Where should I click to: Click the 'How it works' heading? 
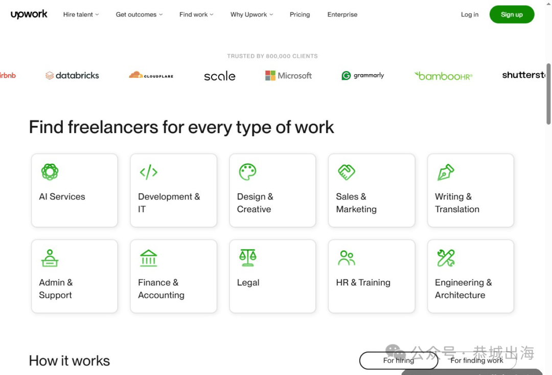(x=70, y=361)
